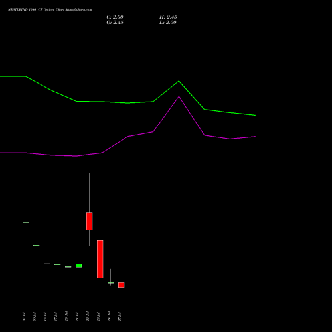Select the tall red candle for 22 Jul
332x332 pixels.
(x=89, y=221)
